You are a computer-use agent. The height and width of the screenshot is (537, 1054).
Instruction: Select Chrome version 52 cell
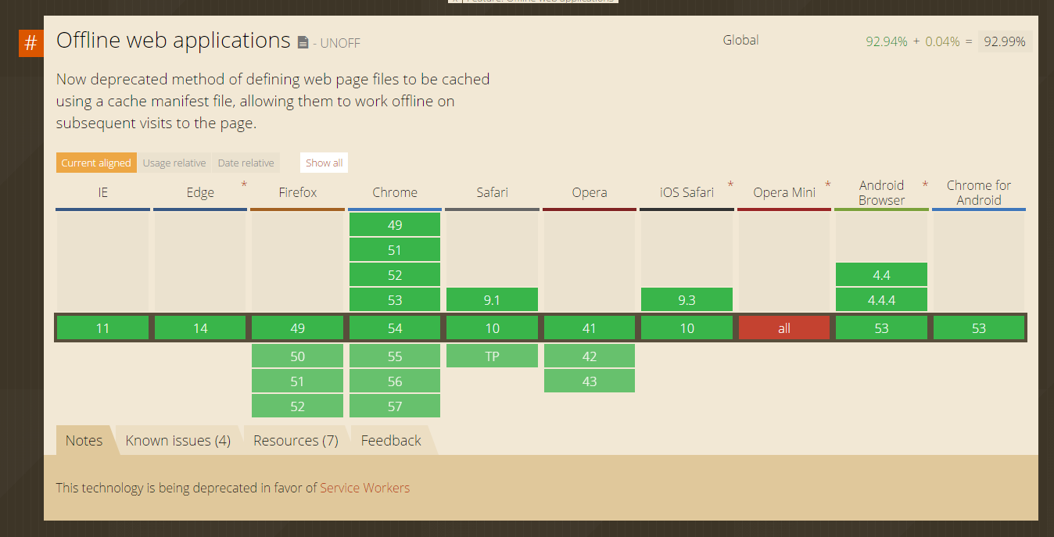395,275
